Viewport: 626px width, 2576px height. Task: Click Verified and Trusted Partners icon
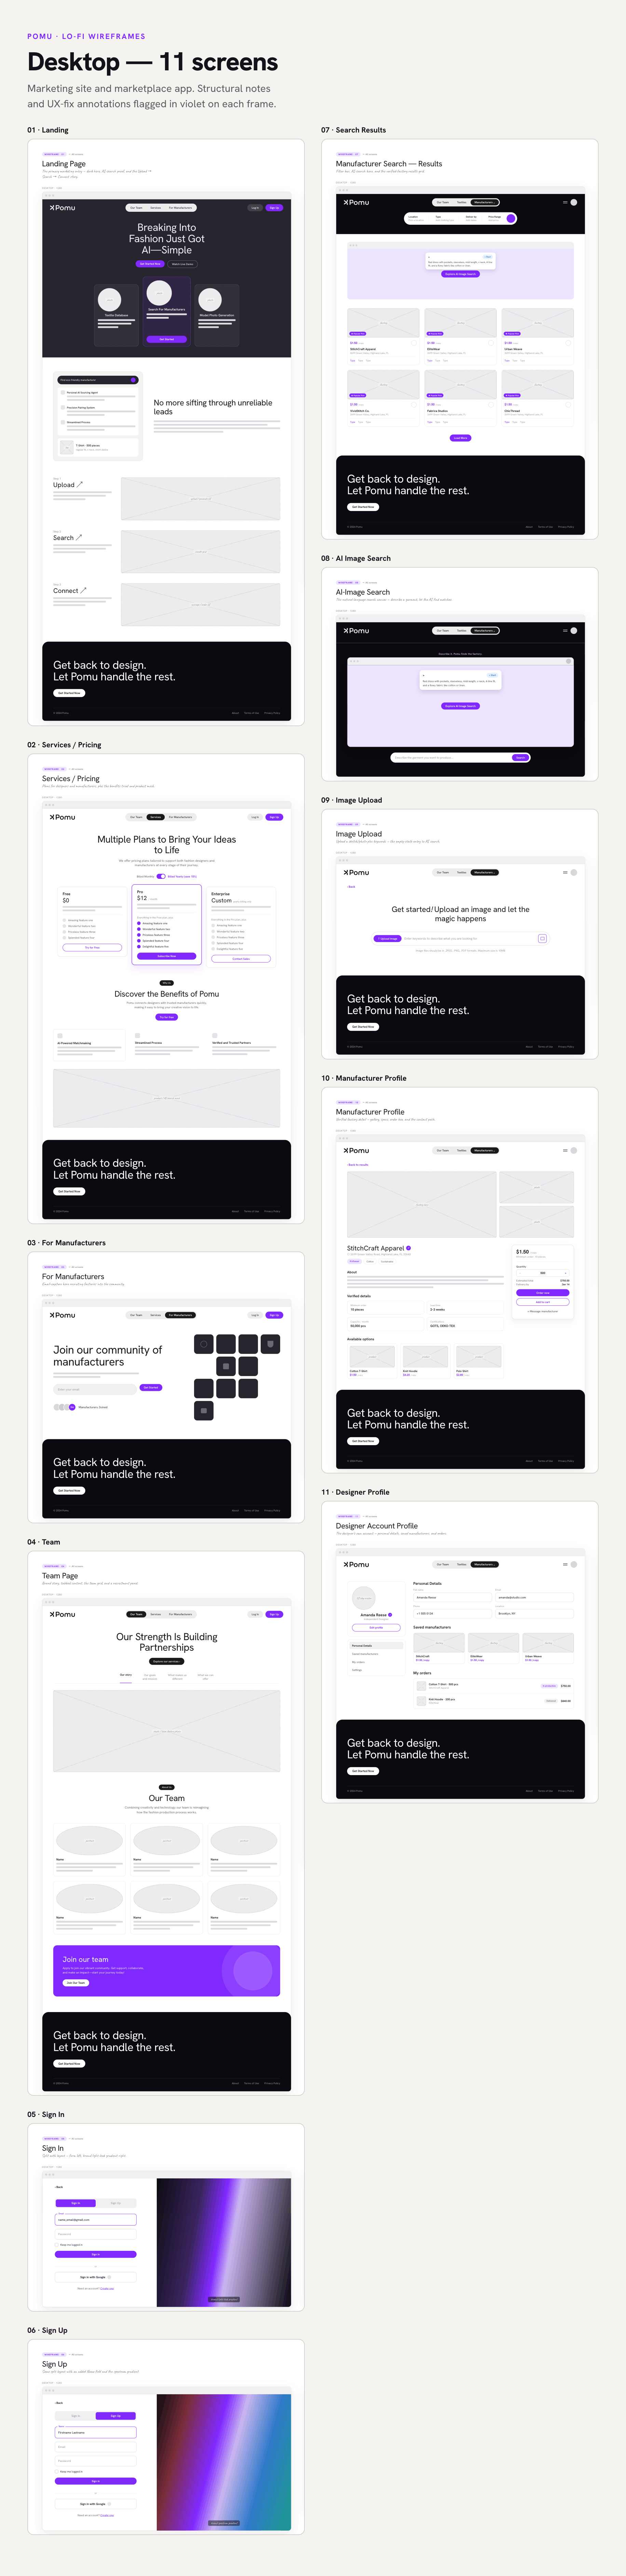point(215,1036)
